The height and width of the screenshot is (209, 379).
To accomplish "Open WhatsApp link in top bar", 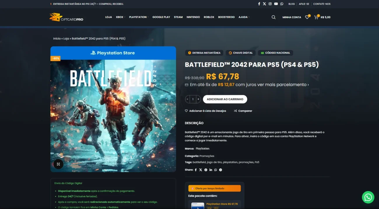I will (x=282, y=4).
